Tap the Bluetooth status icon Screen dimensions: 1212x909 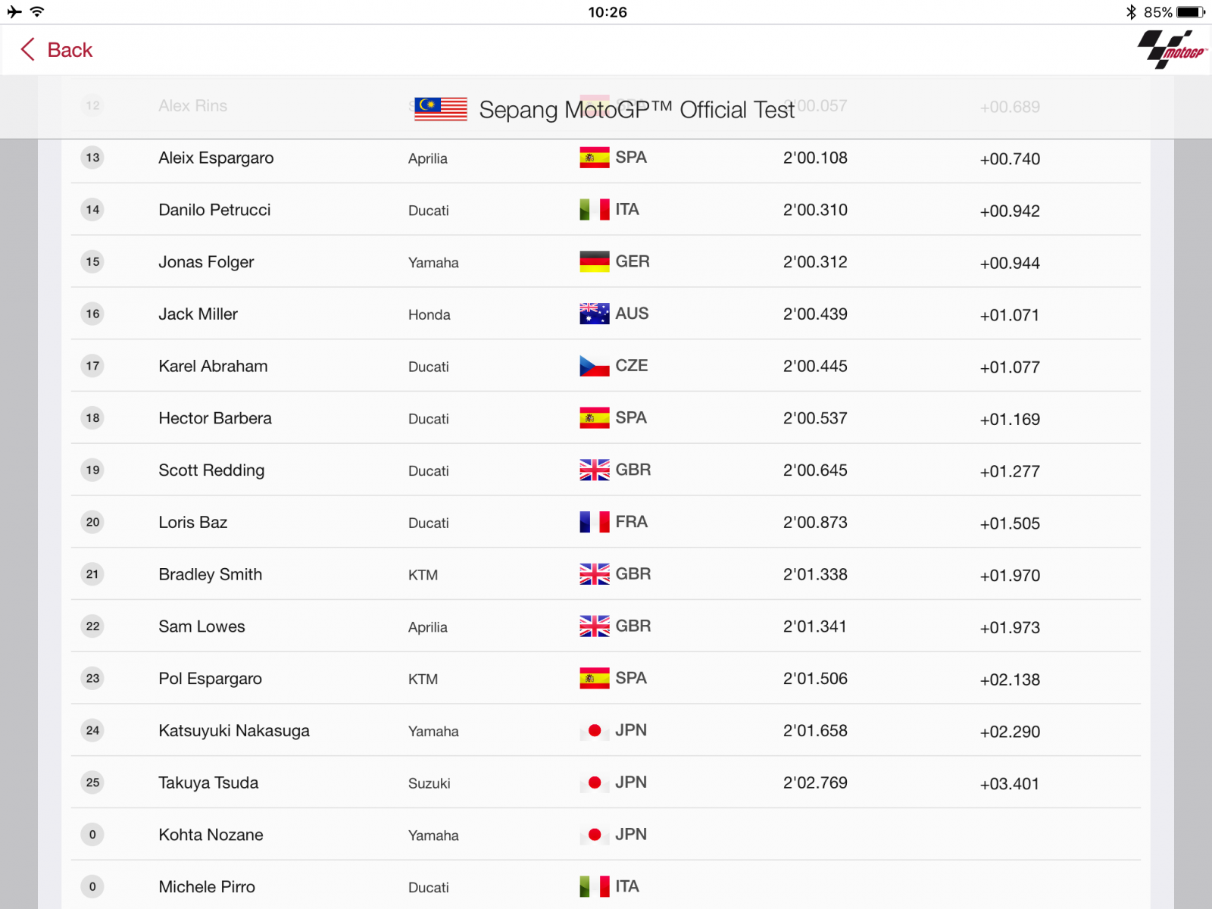[1131, 12]
